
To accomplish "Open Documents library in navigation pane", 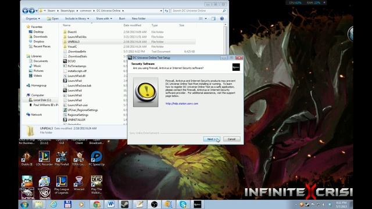I will [41, 61].
